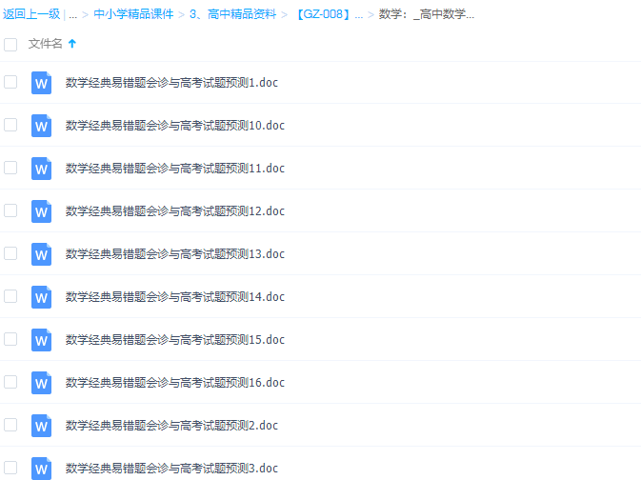This screenshot has height=480, width=641.
Task: Click Word icon for 预测14.doc file
Action: [x=41, y=297]
